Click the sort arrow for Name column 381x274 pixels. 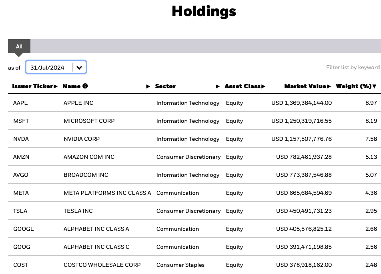click(x=148, y=86)
